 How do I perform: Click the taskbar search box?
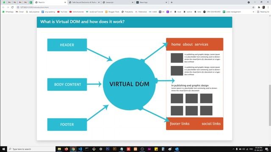pyautogui.click(x=31, y=149)
